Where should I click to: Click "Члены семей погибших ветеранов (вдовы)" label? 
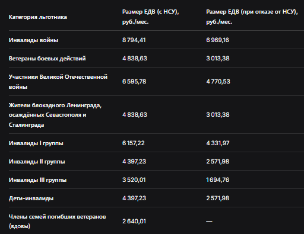point(58,222)
